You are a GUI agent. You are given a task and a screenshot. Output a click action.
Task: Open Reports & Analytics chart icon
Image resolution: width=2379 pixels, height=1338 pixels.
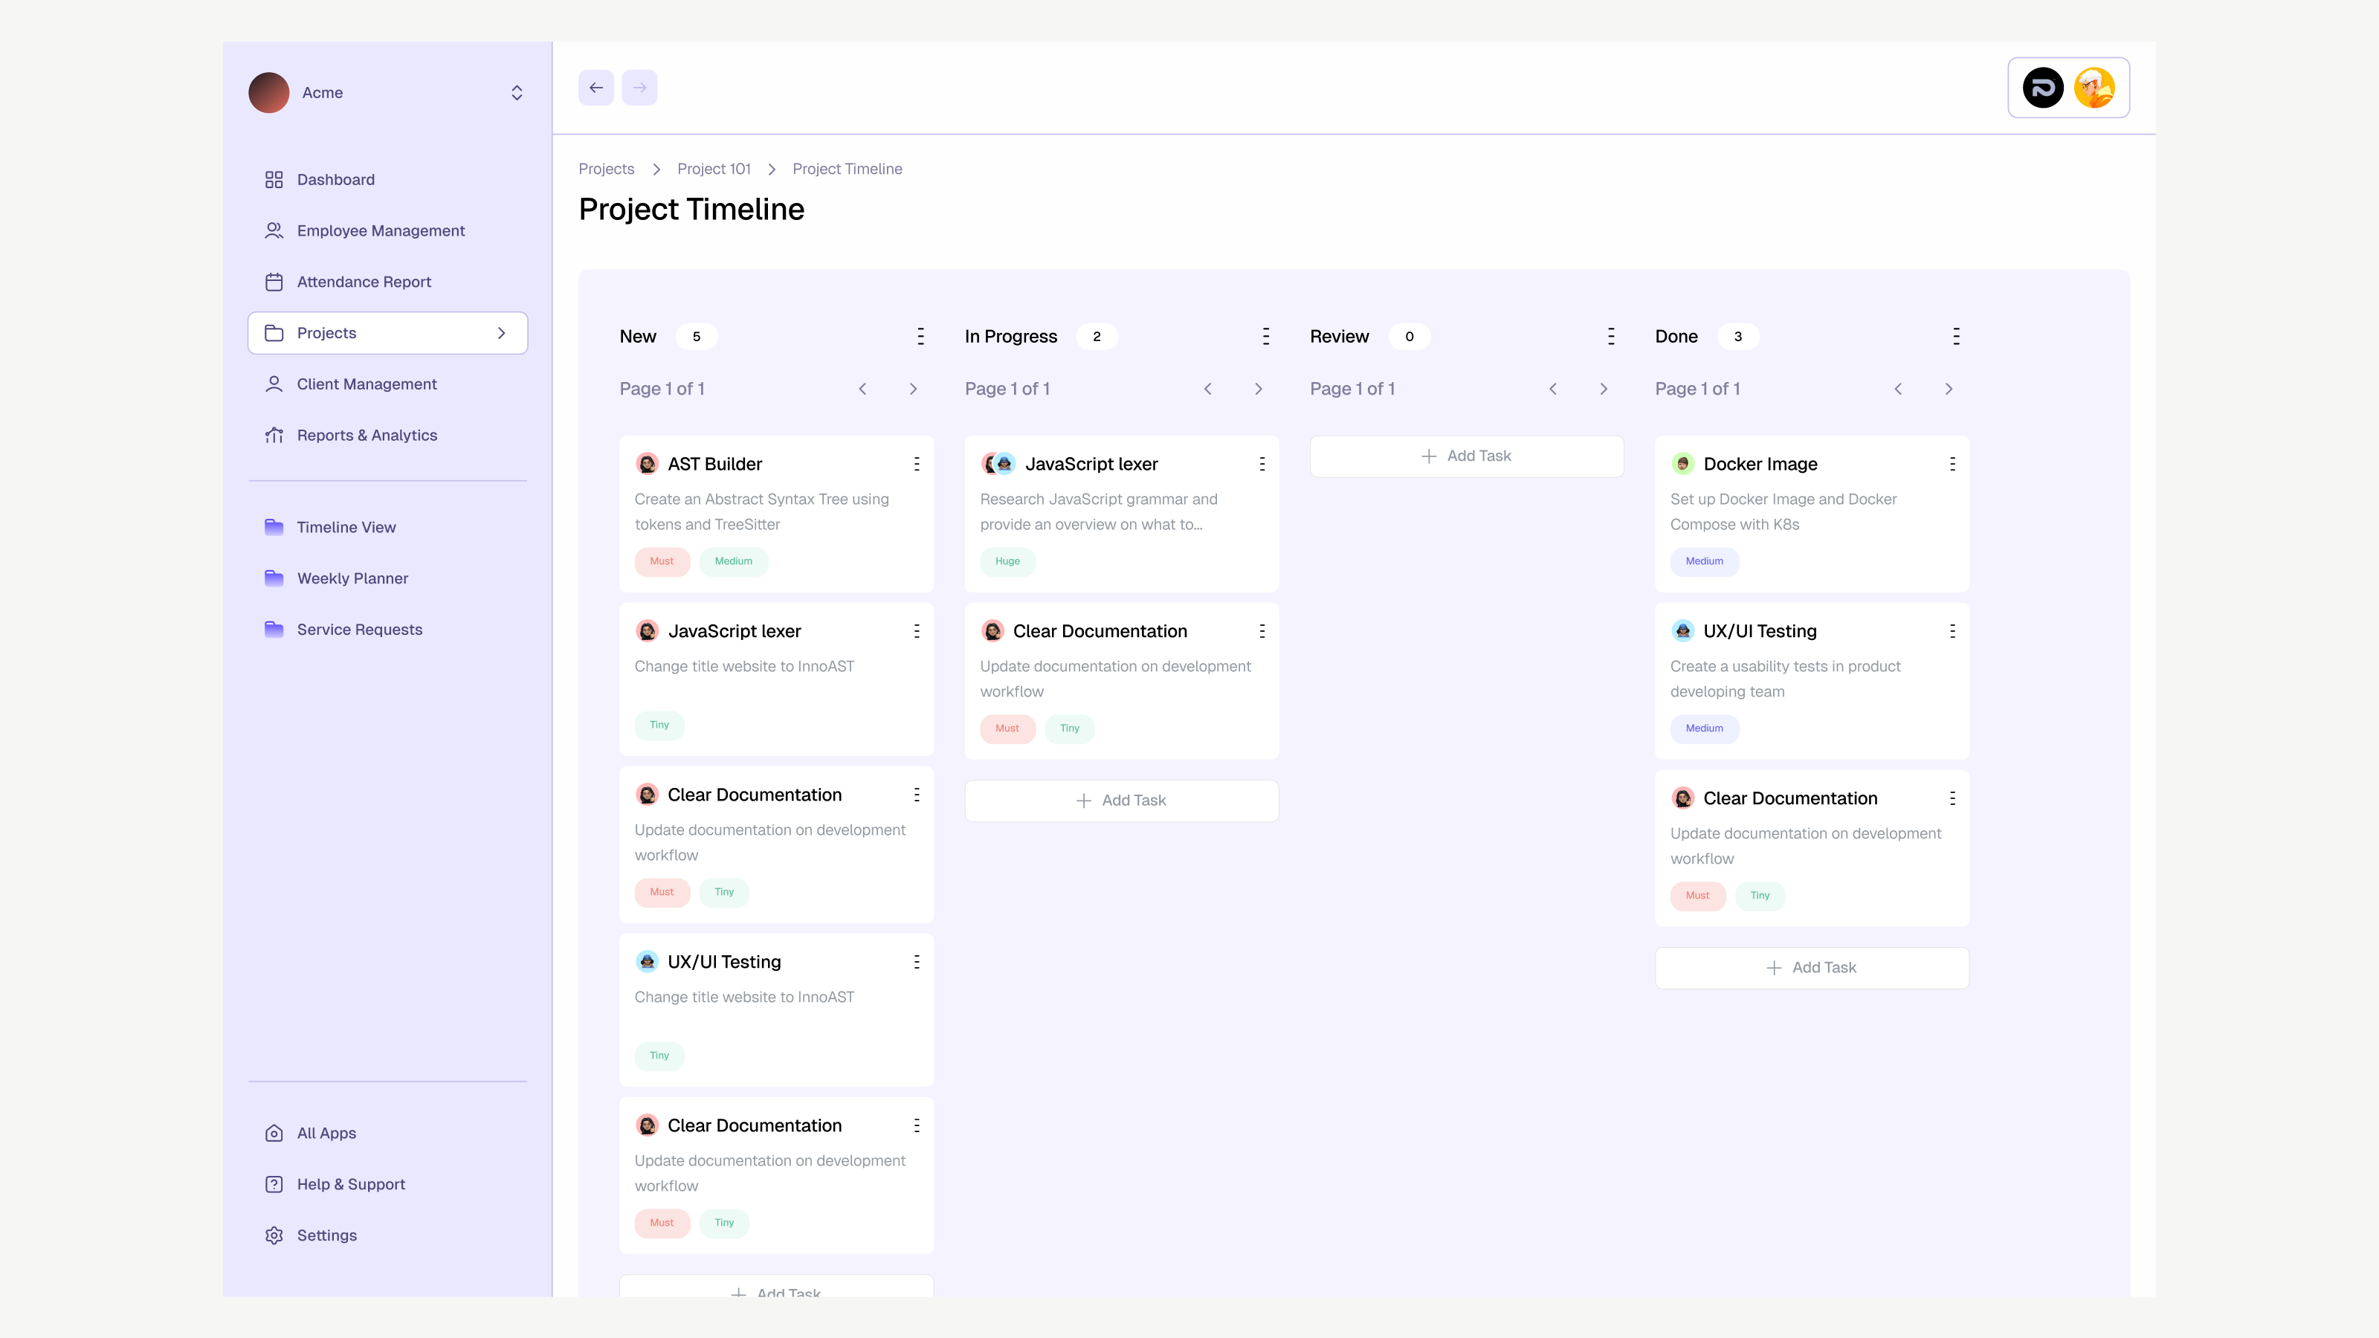(x=274, y=435)
